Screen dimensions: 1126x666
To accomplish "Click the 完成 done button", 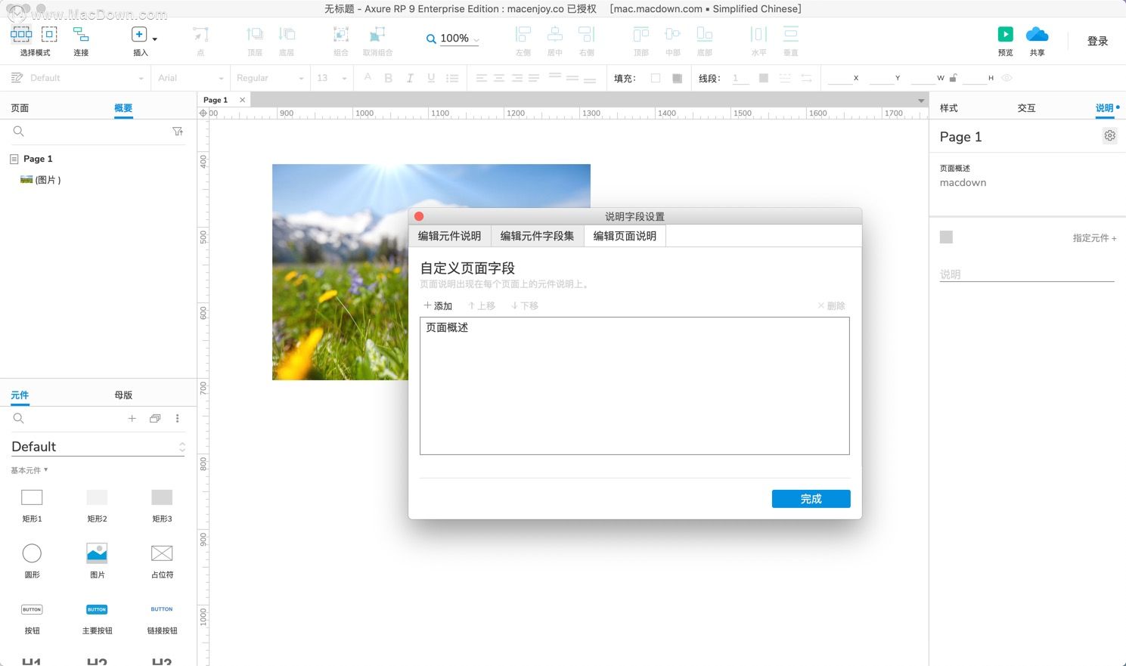I will pyautogui.click(x=811, y=499).
